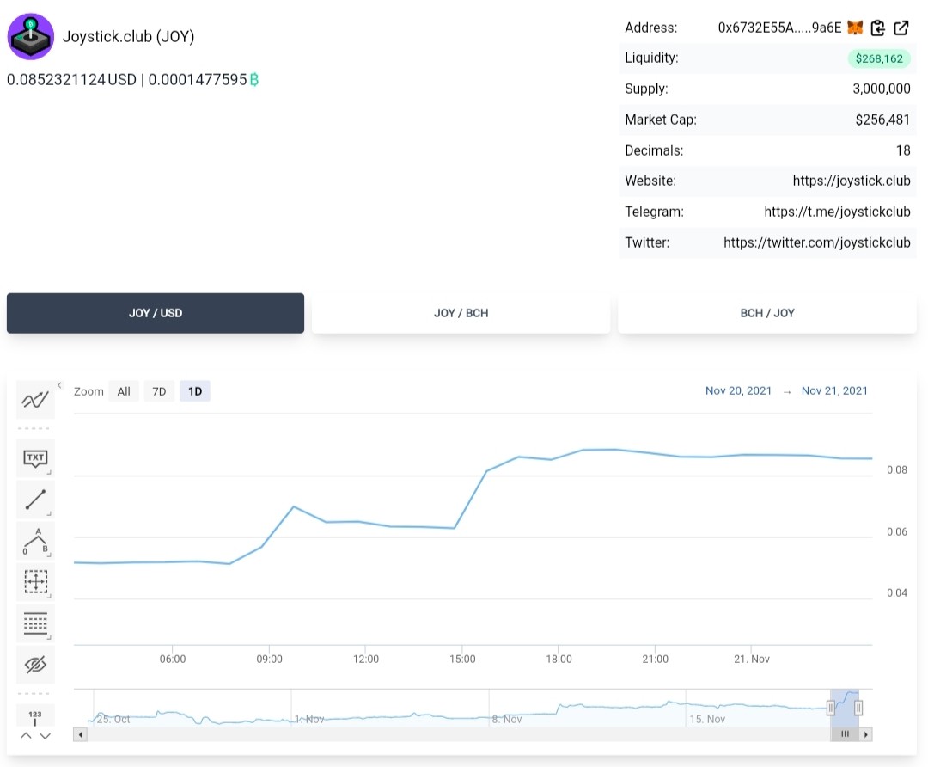Toggle the 123 price indicator tool

pyautogui.click(x=35, y=716)
